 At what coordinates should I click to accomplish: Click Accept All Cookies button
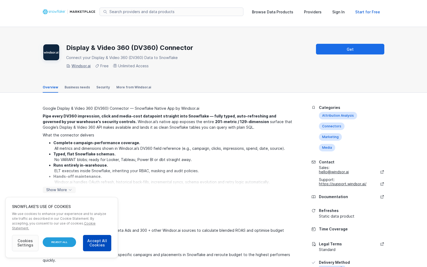pyautogui.click(x=97, y=243)
